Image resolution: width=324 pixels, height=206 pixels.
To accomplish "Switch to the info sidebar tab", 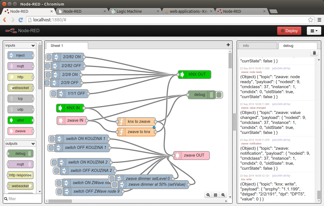I will [x=257, y=46].
